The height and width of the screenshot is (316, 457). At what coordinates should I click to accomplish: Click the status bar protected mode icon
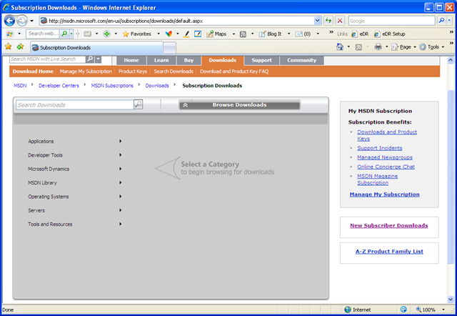(403, 310)
